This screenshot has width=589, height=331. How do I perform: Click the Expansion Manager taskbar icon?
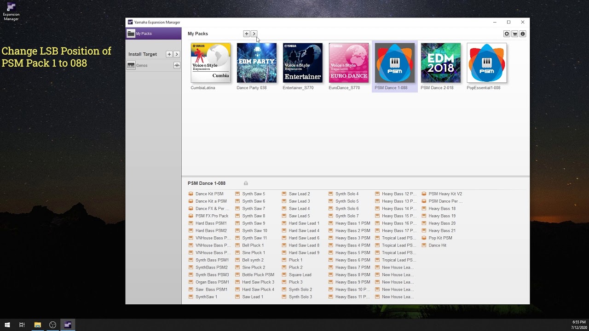tap(68, 325)
